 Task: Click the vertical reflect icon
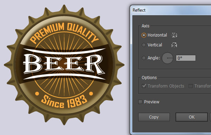(174, 45)
